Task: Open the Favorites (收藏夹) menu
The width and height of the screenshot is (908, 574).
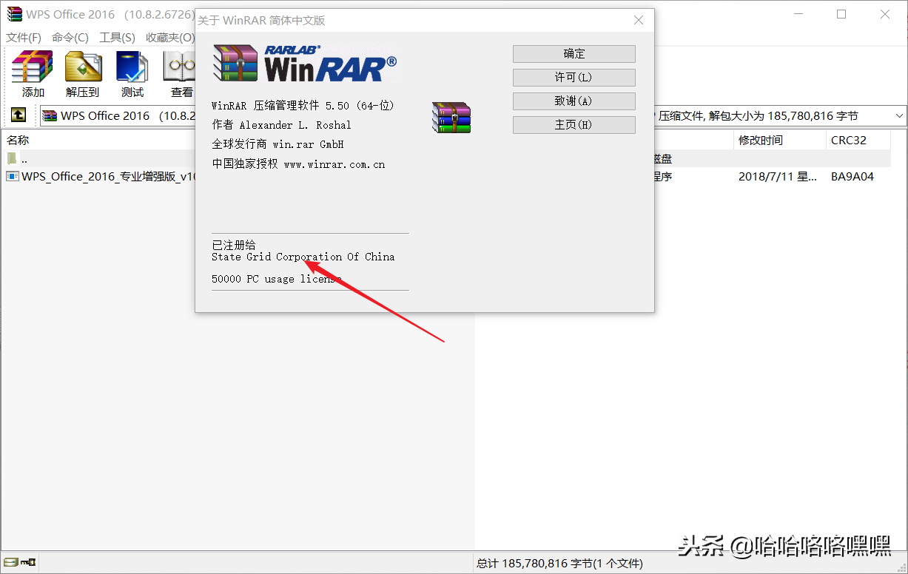Action: coord(169,37)
